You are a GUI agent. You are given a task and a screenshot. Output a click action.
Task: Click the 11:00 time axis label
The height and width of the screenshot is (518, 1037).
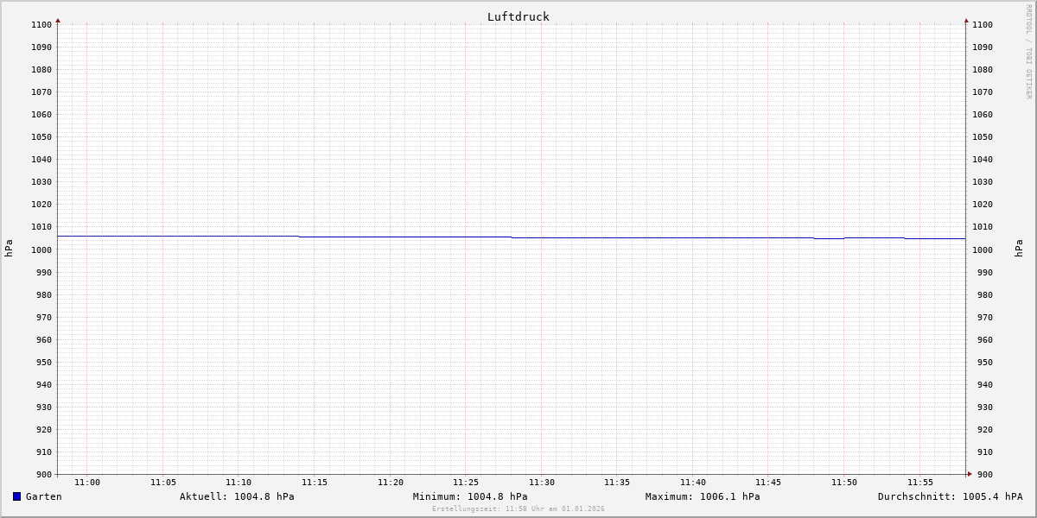click(x=87, y=483)
